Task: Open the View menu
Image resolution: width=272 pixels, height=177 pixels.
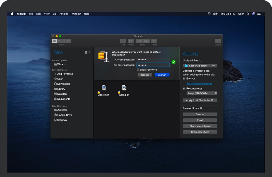Action: coord(47,14)
